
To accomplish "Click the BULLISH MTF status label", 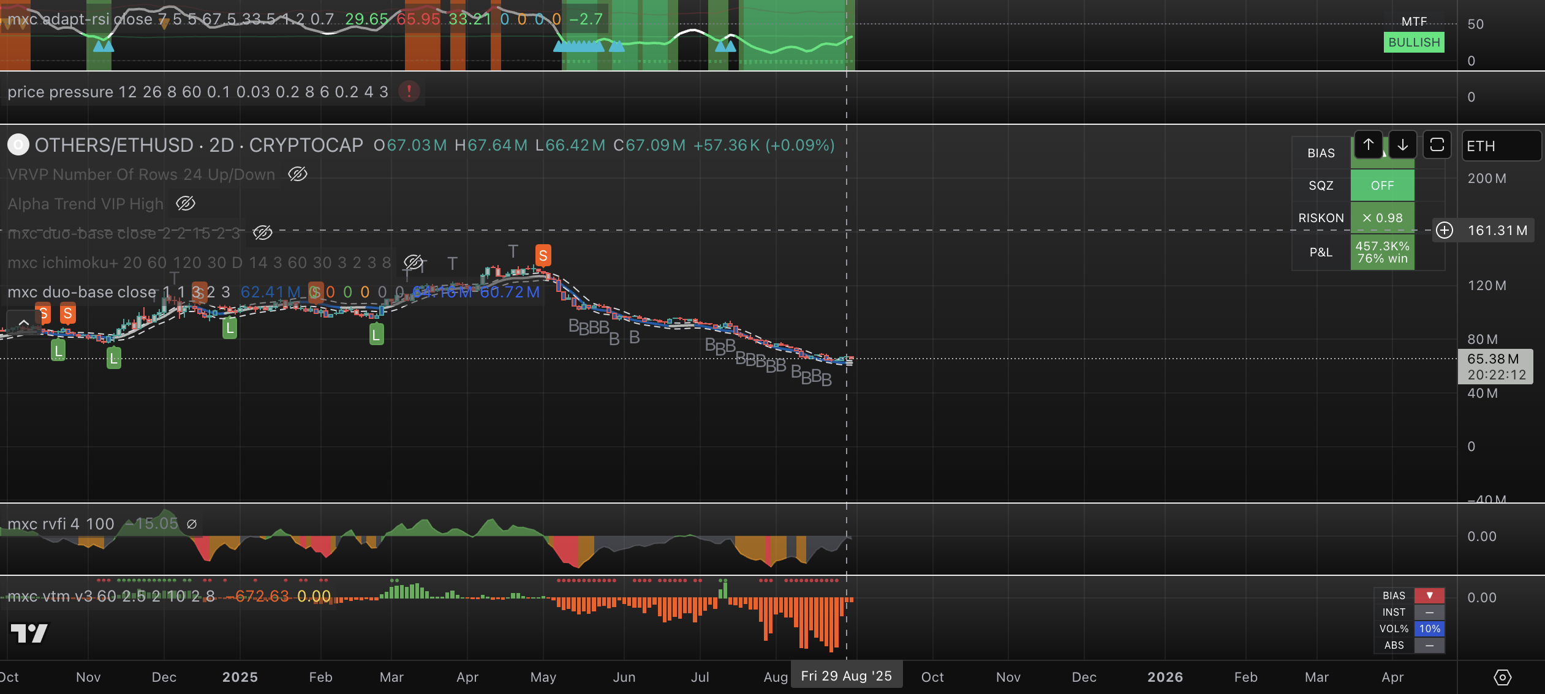I will click(x=1413, y=42).
